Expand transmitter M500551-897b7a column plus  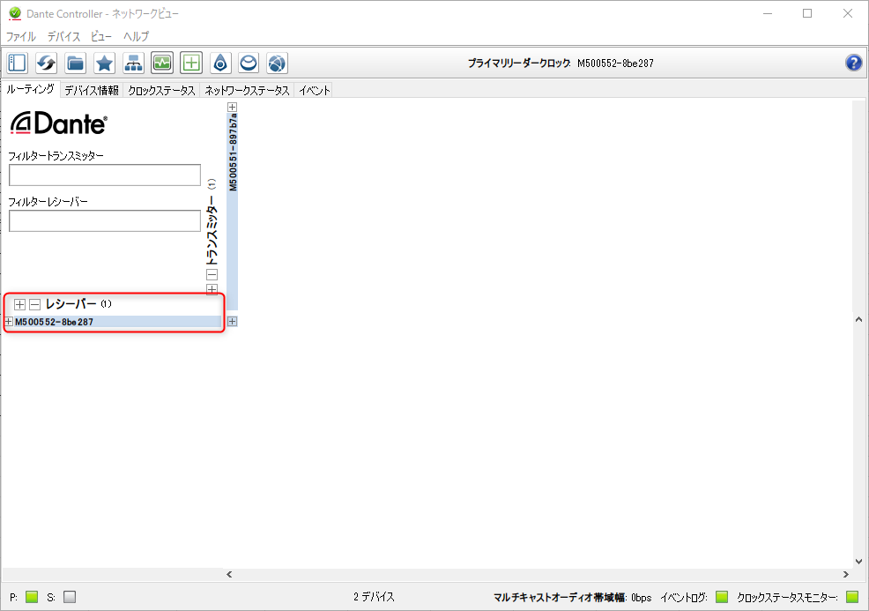(232, 107)
